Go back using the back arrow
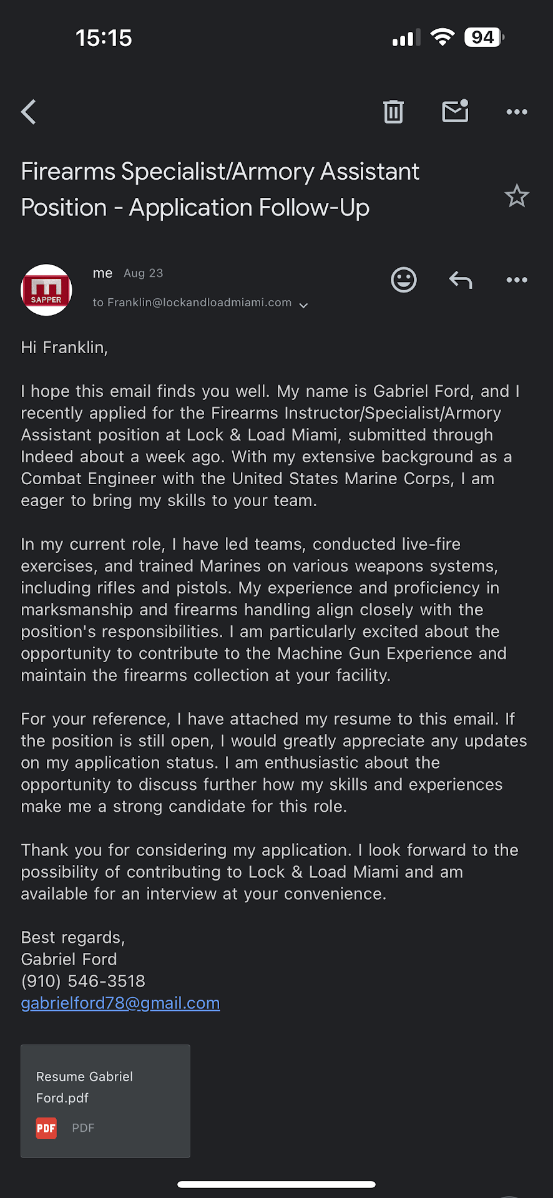Screen dimensions: 553x1198 [x=29, y=112]
